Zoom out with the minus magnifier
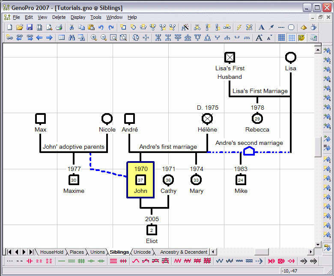The image size is (334, 276). [x=104, y=38]
